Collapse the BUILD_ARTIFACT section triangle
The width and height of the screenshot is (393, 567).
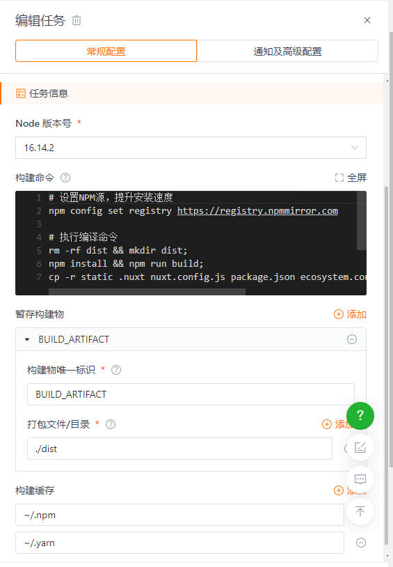point(27,339)
